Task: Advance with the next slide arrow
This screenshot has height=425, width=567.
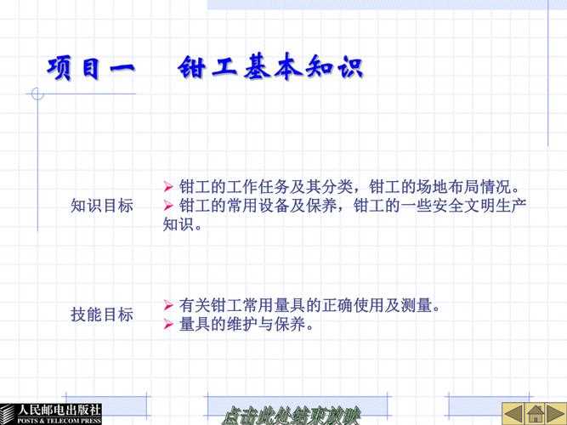Action: click(556, 414)
